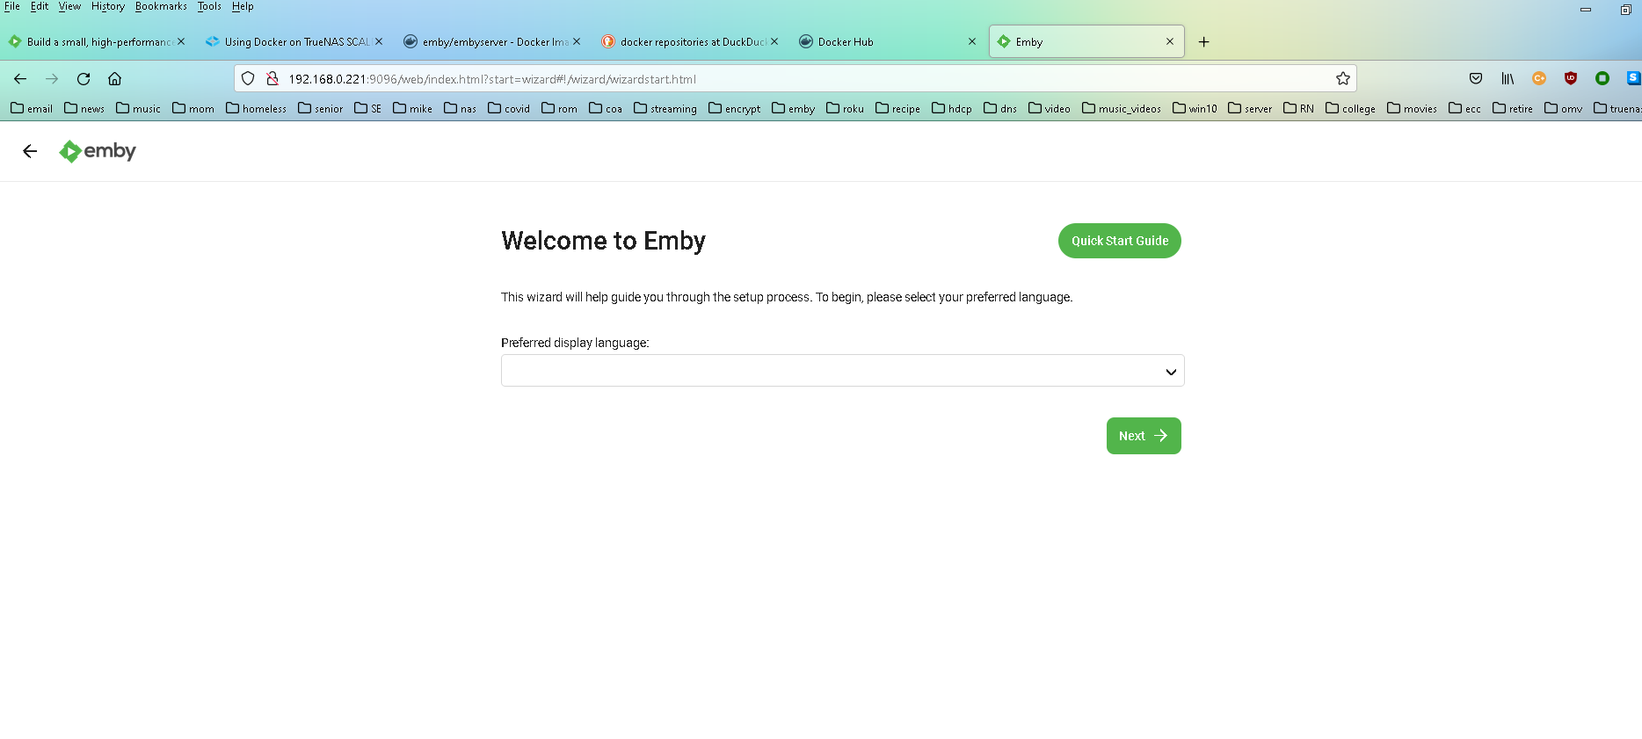Viewport: 1642px width, 739px height.
Task: Open the Preferred display language dropdown
Action: point(842,371)
